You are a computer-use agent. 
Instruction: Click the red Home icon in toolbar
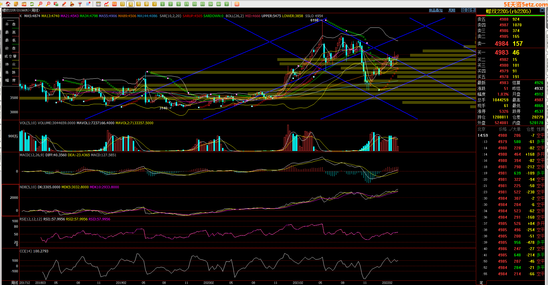click(8, 4)
